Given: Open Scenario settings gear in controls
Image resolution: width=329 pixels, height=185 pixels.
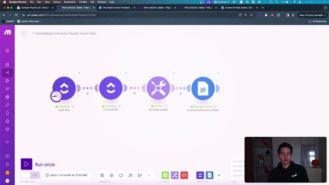Looking at the screenshot, I should [x=112, y=175].
